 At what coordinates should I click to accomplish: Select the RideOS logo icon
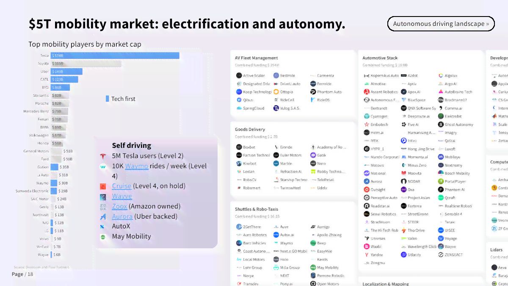[x=313, y=100]
